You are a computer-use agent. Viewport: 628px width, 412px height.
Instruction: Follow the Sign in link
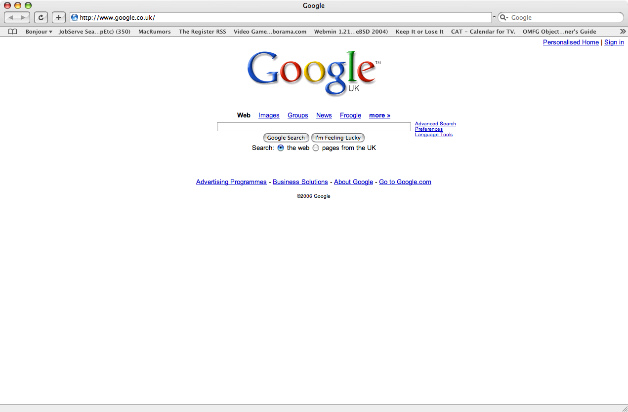[614, 42]
